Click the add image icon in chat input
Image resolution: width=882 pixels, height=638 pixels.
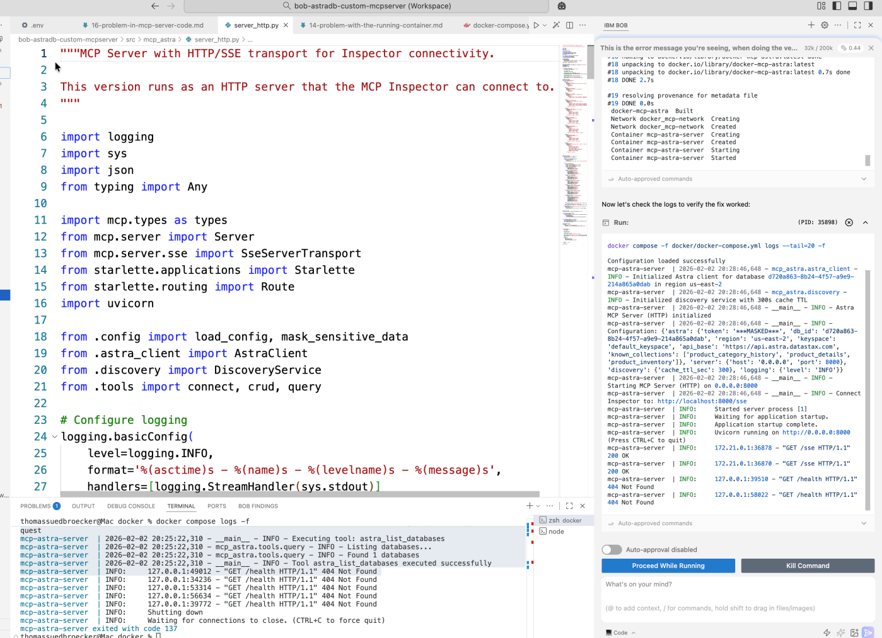point(854,632)
